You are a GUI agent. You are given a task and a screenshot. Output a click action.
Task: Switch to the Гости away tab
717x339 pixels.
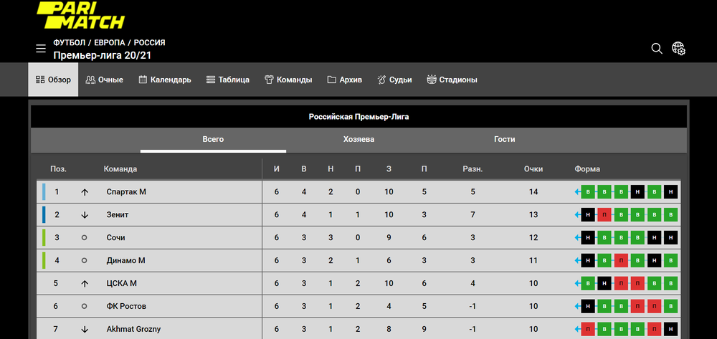[x=504, y=139]
